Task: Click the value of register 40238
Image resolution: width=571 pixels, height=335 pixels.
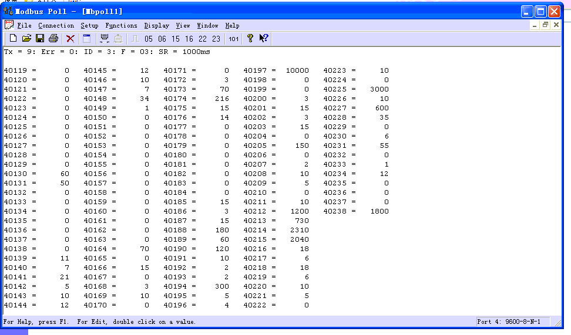Action: click(x=379, y=211)
